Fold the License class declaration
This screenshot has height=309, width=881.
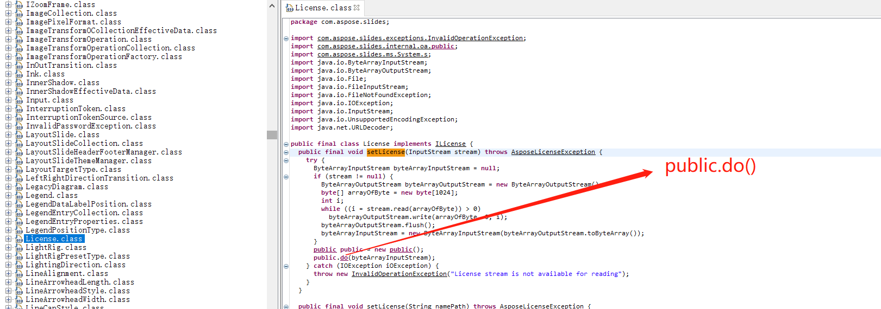coord(286,144)
